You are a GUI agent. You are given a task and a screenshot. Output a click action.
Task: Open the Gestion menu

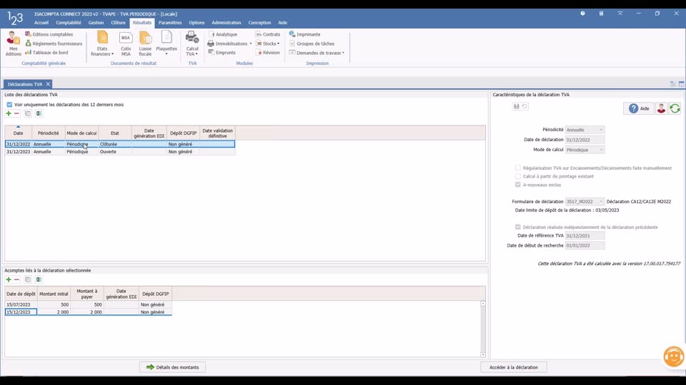coord(96,23)
